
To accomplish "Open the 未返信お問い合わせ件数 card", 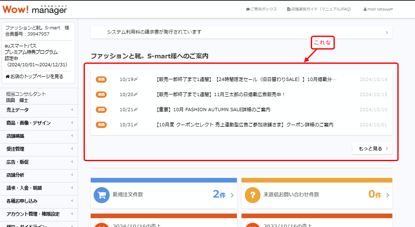I will click(316, 195).
